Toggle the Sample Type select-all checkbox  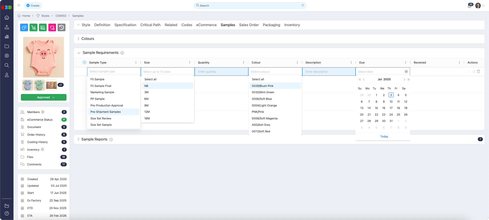point(85,62)
